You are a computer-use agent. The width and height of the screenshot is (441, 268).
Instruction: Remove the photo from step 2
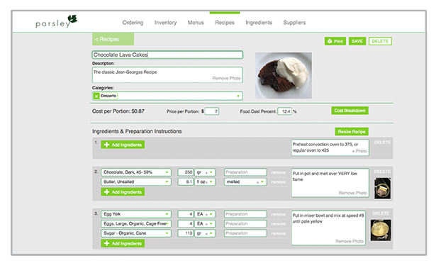[352, 193]
